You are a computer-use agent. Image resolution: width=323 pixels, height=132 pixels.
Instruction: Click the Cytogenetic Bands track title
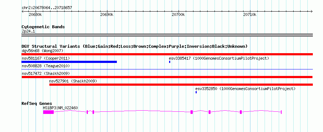coord(43,27)
